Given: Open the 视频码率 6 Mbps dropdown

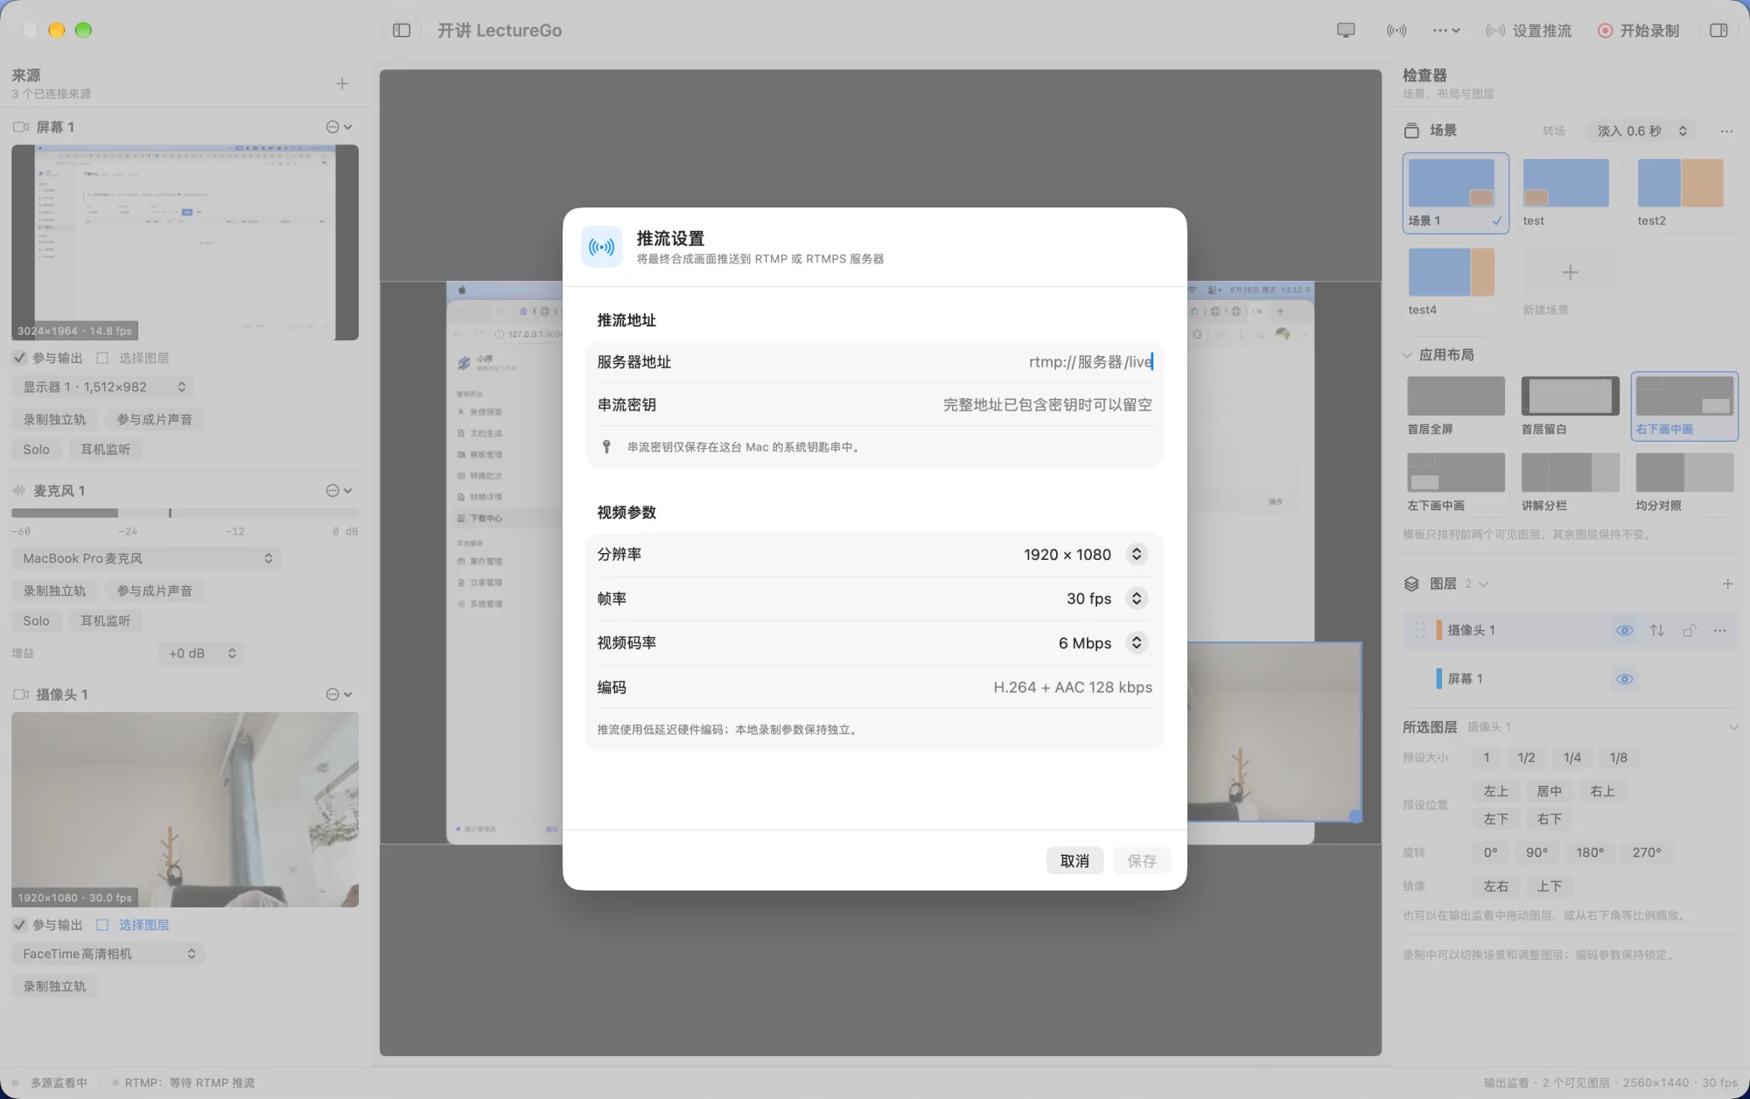Looking at the screenshot, I should tap(1136, 643).
